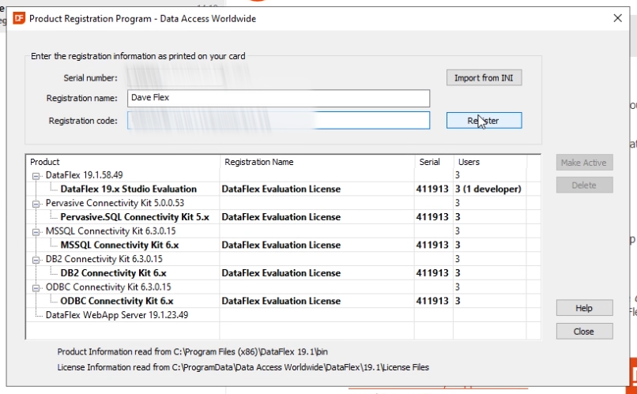This screenshot has width=637, height=394.
Task: Select Pervasive.SQL Connectivity Kit 5.x row
Action: [x=134, y=217]
